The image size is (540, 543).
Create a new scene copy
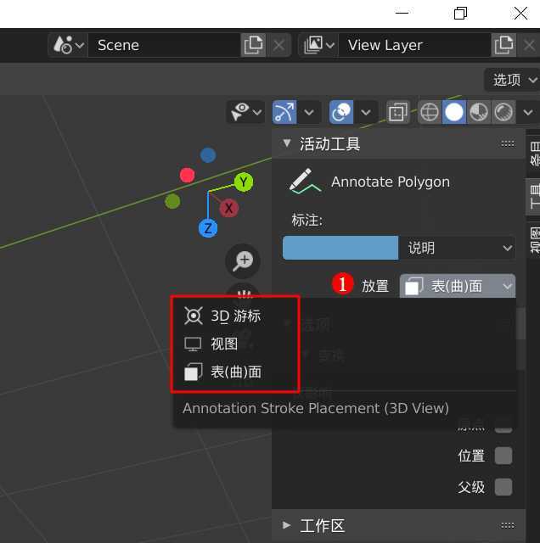tap(253, 45)
